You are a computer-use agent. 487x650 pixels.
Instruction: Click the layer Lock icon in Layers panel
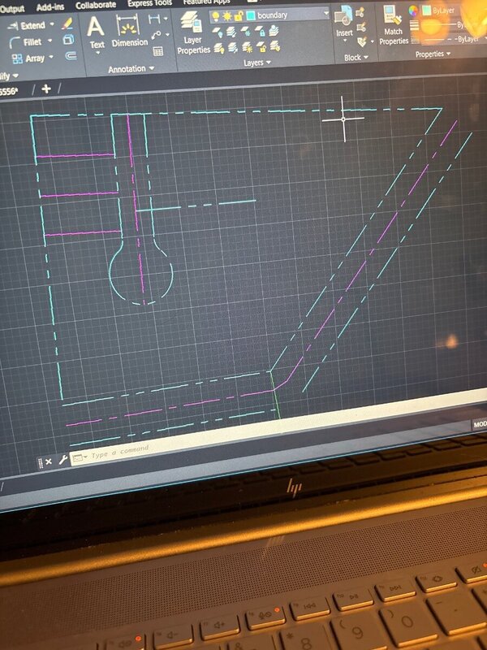pyautogui.click(x=260, y=31)
